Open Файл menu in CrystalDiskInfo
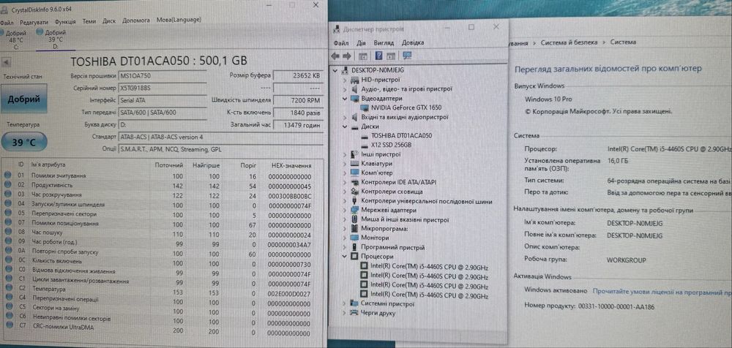732x348 pixels. click(x=7, y=21)
